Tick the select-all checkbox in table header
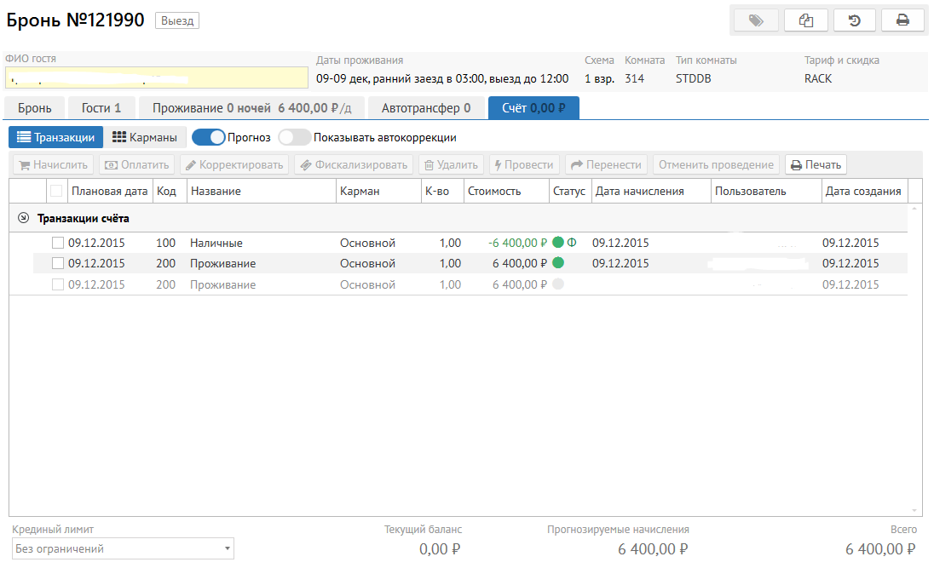The height and width of the screenshot is (568, 934). click(56, 191)
